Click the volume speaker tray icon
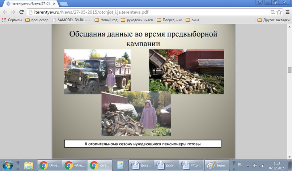The height and width of the screenshot is (171, 292). (x=255, y=165)
